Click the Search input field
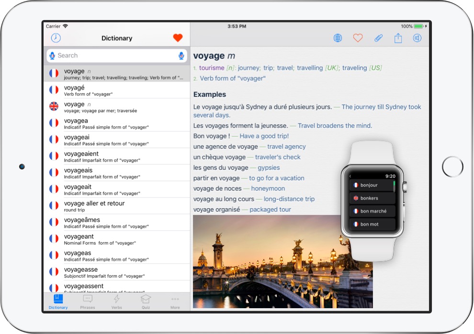Viewport: 474px width, 334px height. click(x=115, y=56)
